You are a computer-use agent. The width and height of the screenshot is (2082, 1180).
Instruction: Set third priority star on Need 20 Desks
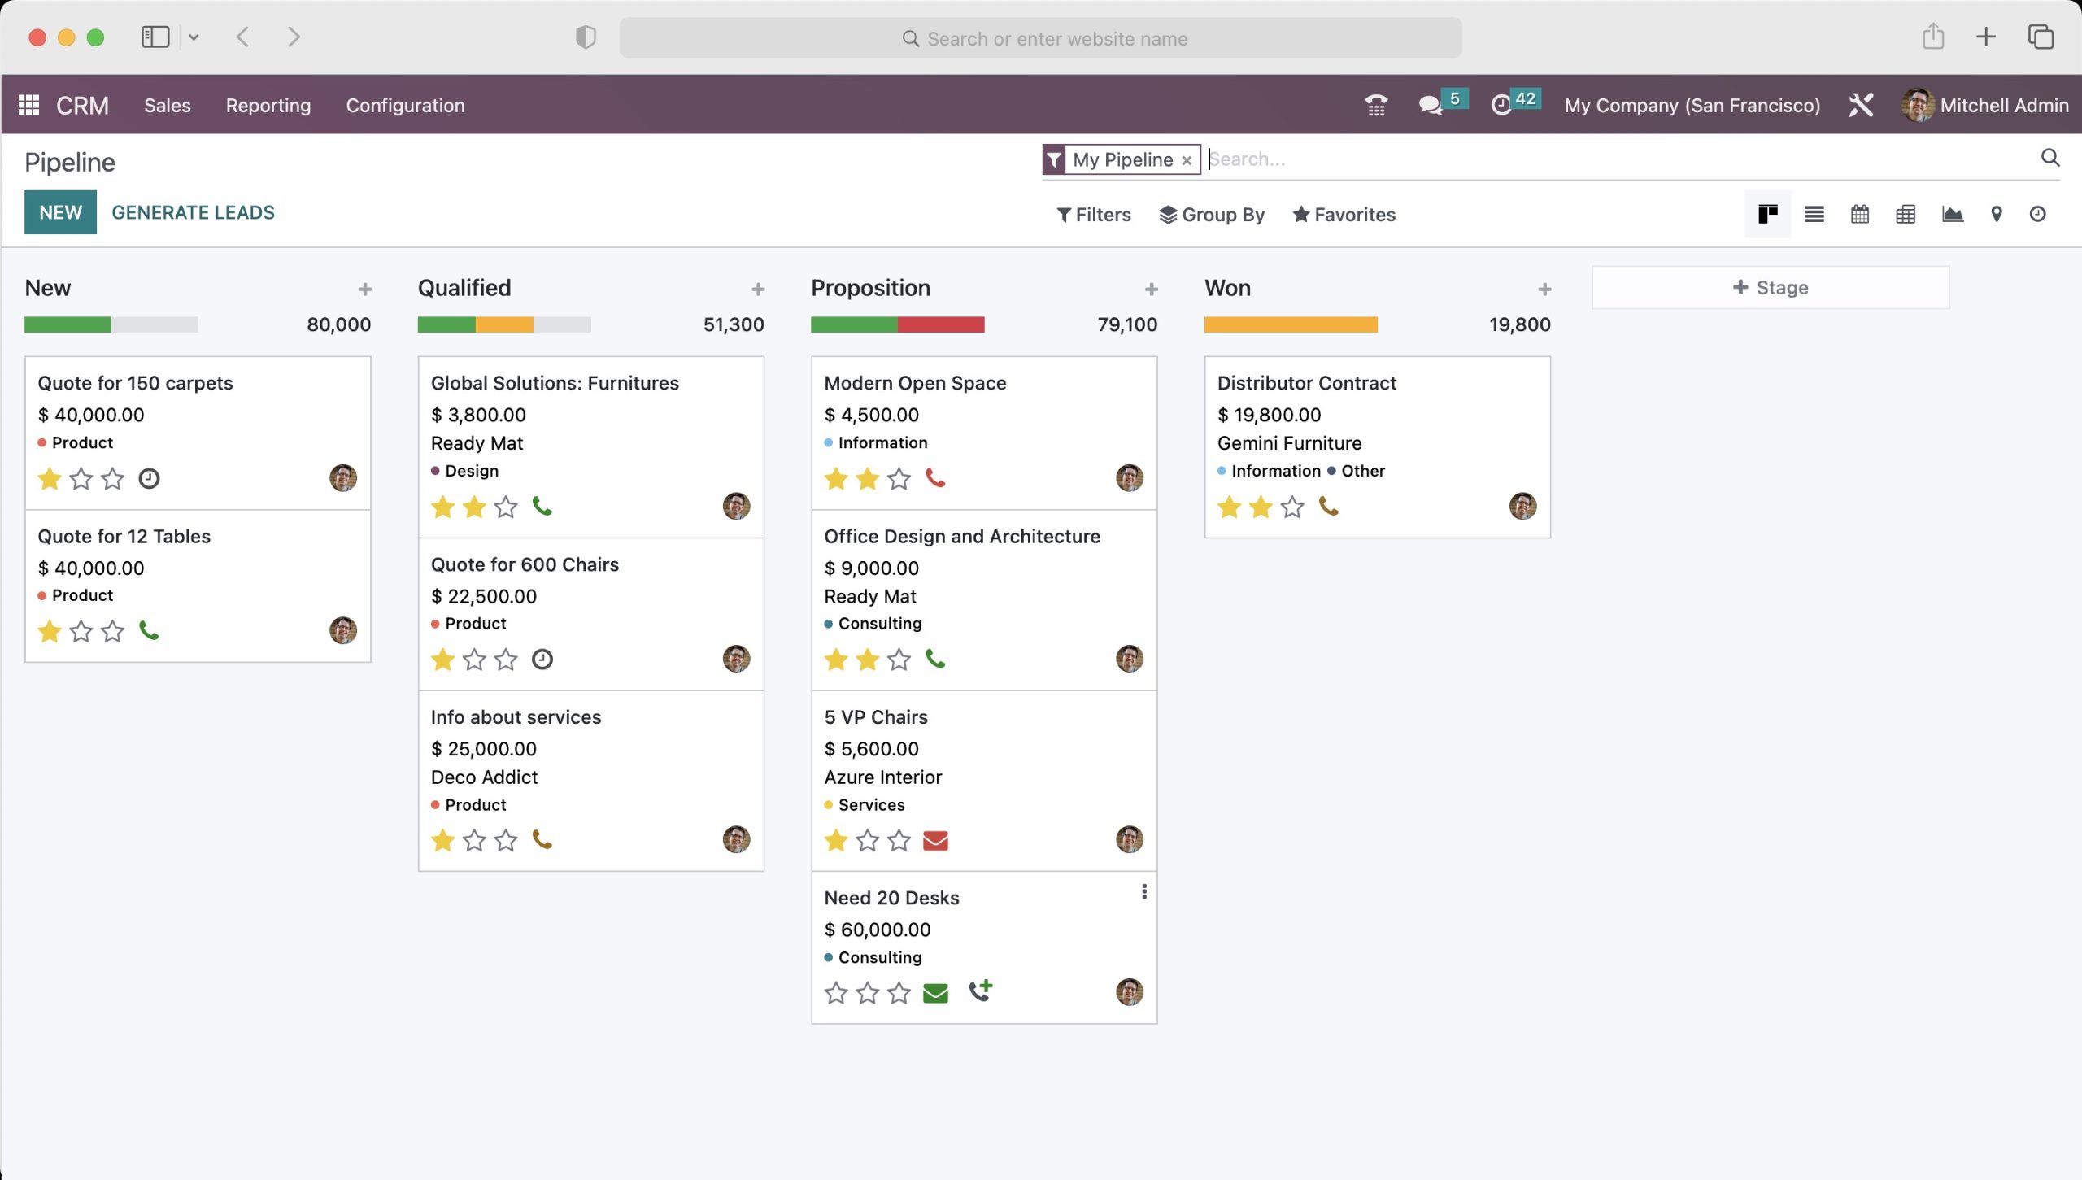899,993
